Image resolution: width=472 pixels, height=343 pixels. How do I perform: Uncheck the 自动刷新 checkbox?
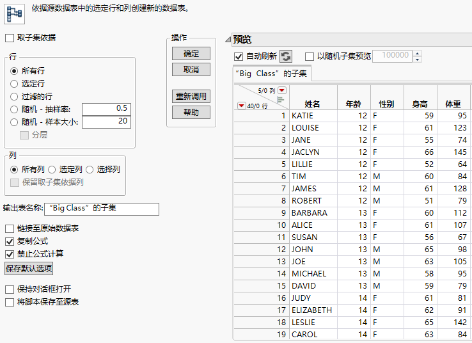239,56
